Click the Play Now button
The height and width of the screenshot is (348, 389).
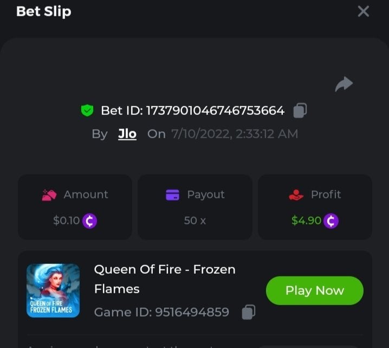(x=315, y=291)
